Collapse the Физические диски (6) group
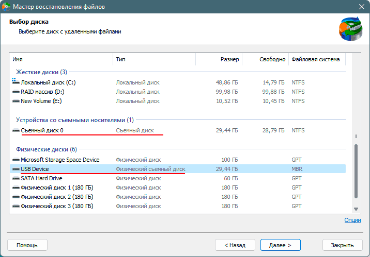Image resolution: width=370 pixels, height=257 pixels. (x=47, y=150)
